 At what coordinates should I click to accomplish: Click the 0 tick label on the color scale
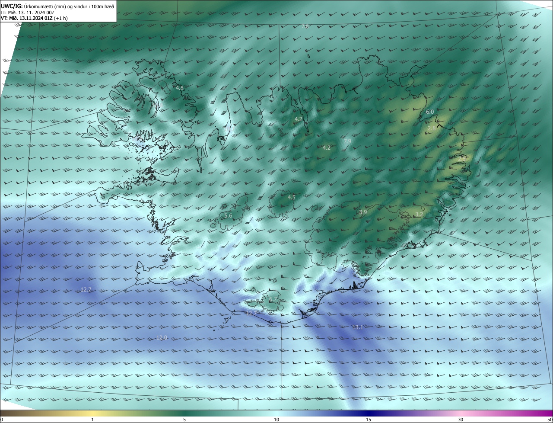[x=2, y=420]
